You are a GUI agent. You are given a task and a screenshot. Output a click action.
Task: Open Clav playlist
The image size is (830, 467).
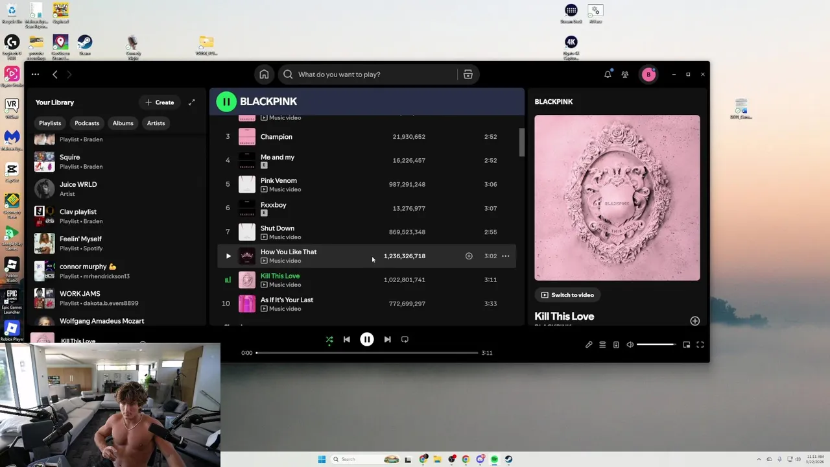tap(117, 216)
